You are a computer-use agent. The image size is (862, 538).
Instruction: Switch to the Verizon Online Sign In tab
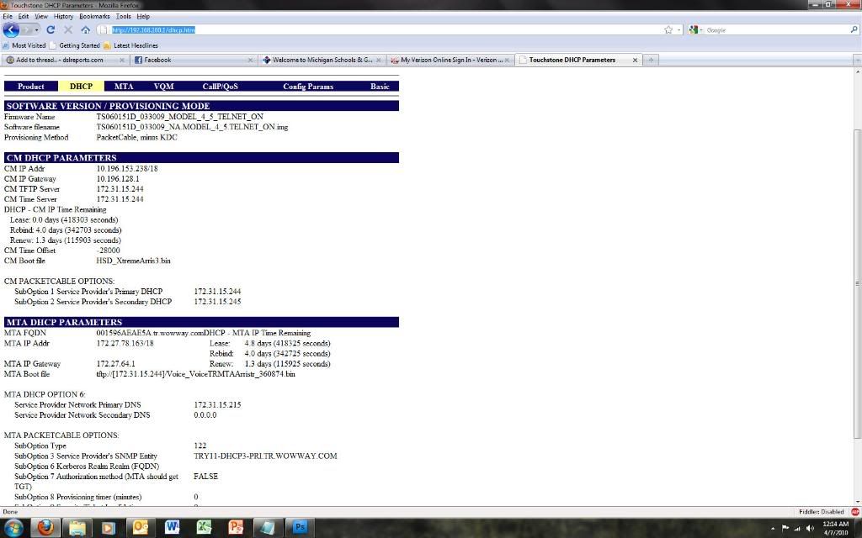pos(451,60)
